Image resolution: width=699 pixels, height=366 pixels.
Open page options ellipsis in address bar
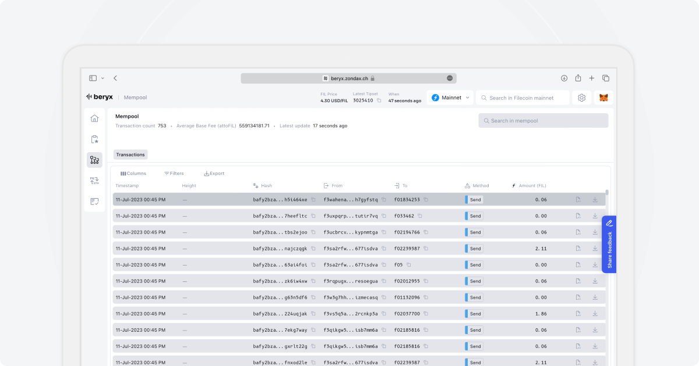coord(450,78)
